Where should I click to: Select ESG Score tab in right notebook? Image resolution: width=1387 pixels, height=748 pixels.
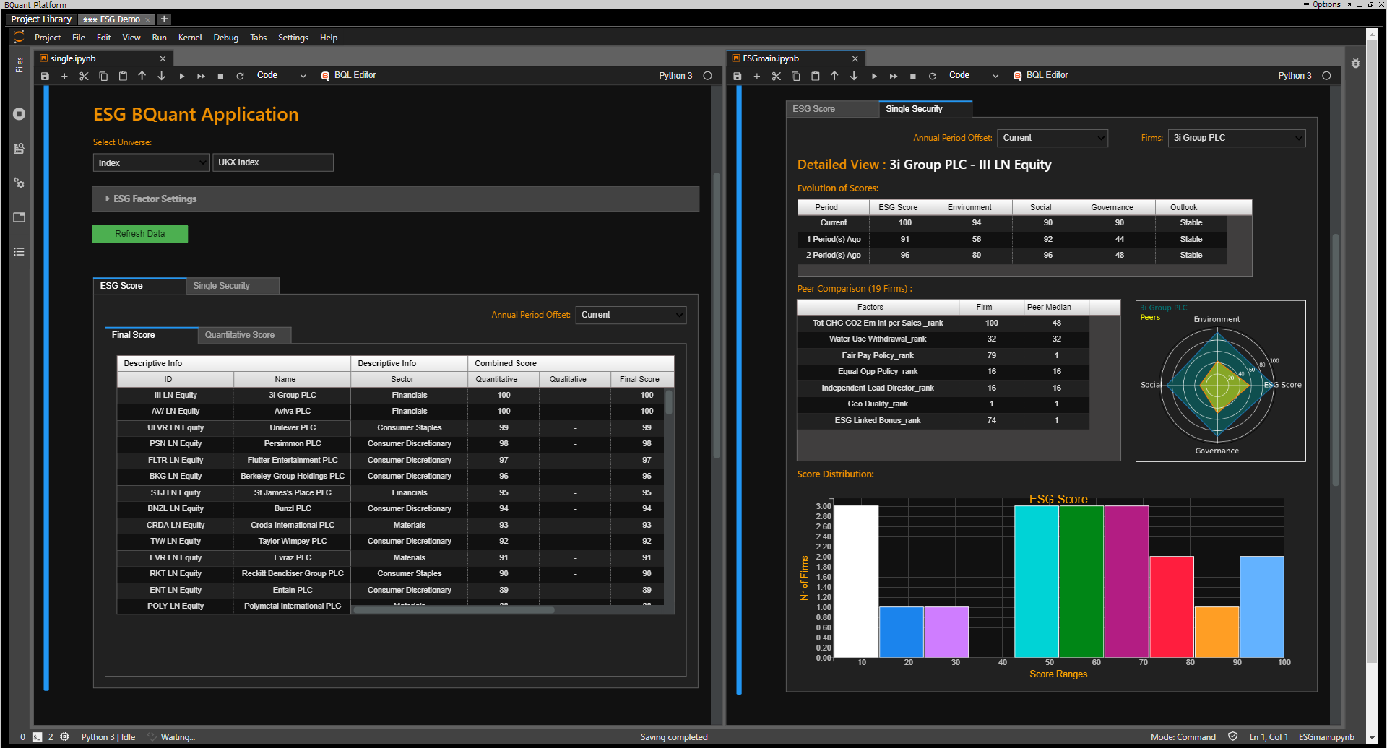[x=831, y=109]
